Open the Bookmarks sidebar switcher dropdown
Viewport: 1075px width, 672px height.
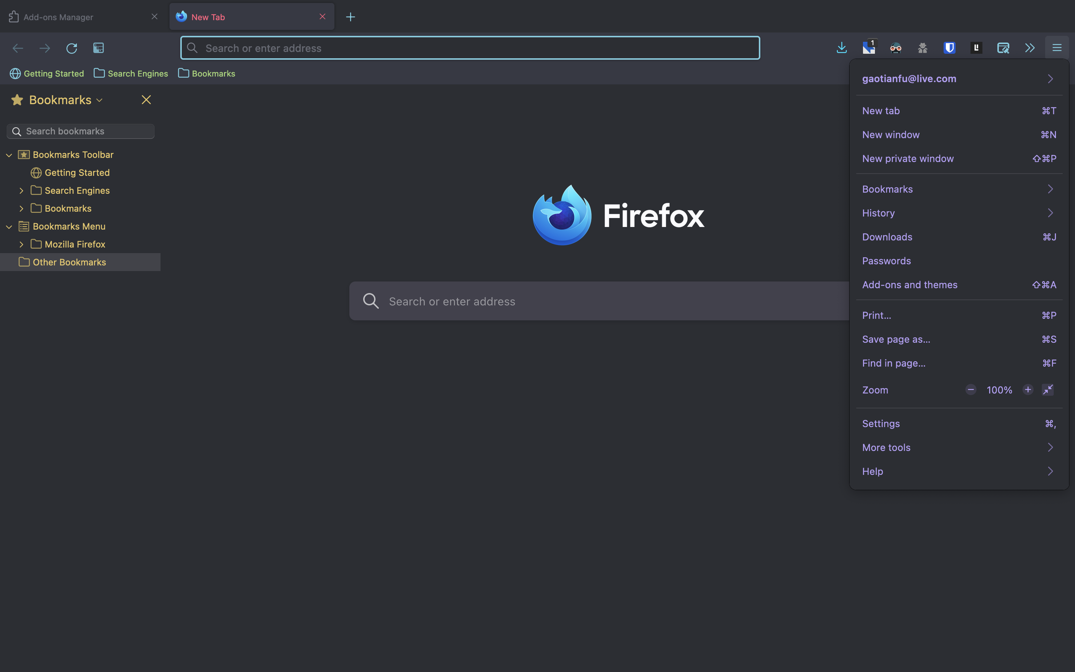(x=66, y=100)
